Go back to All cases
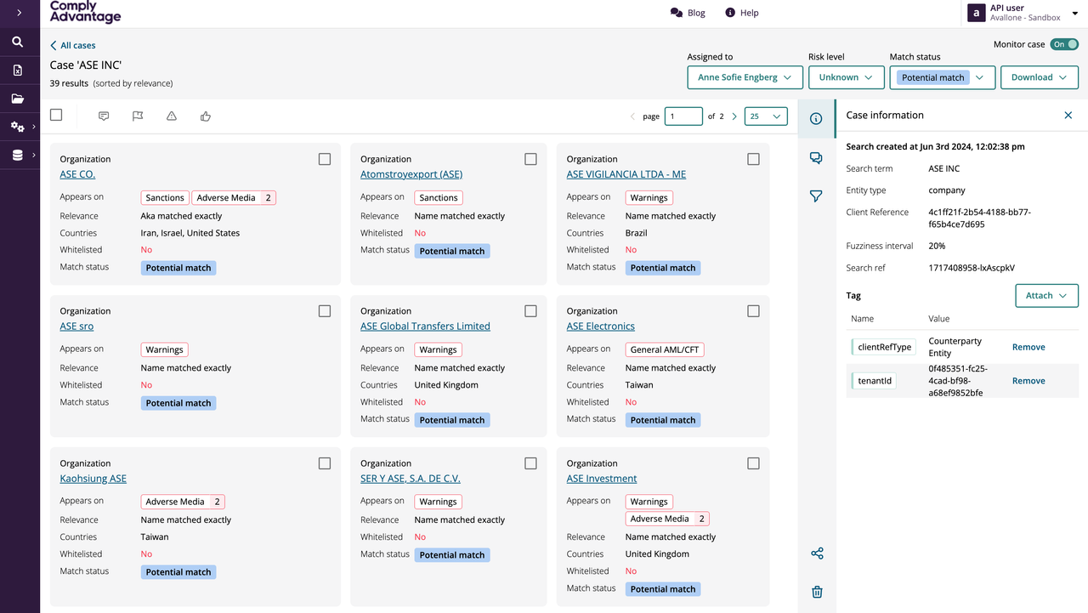 point(72,45)
